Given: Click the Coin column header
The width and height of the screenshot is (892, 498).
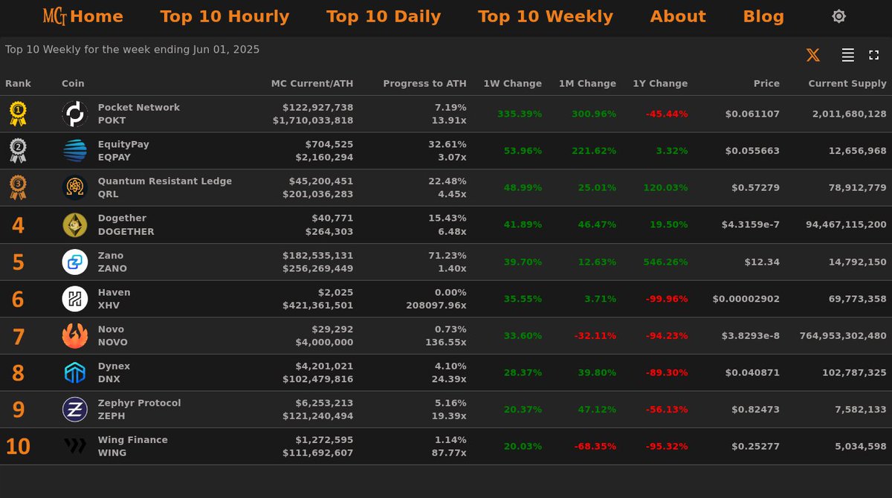Looking at the screenshot, I should click(73, 84).
